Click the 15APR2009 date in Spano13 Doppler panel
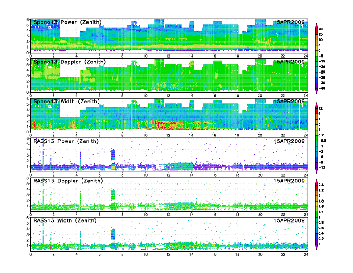 (289, 62)
